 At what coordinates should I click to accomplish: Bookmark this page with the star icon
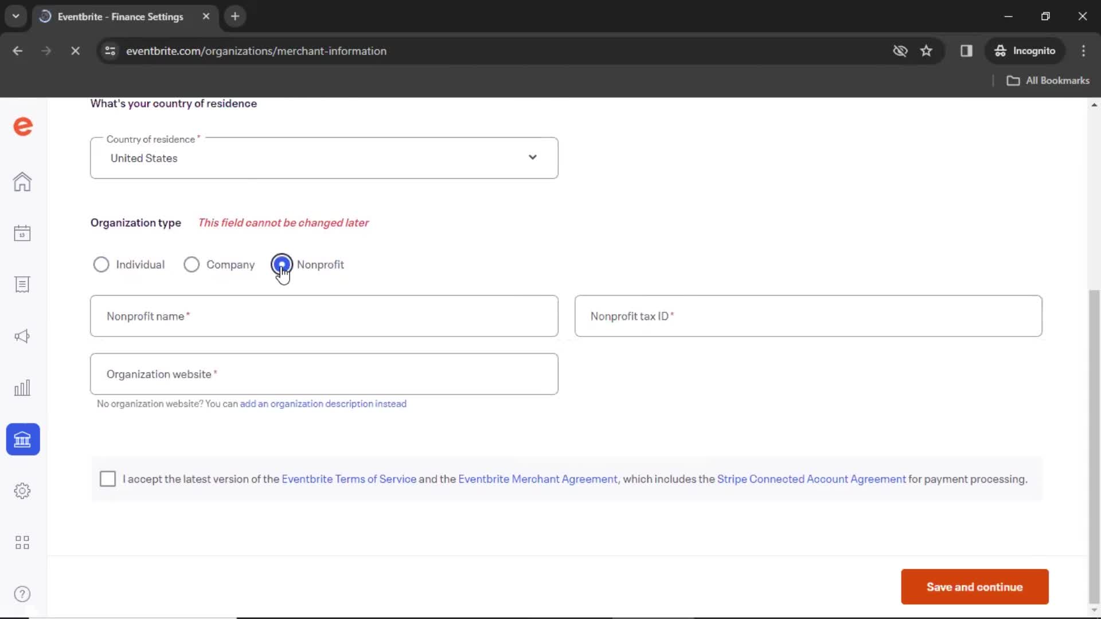point(926,51)
